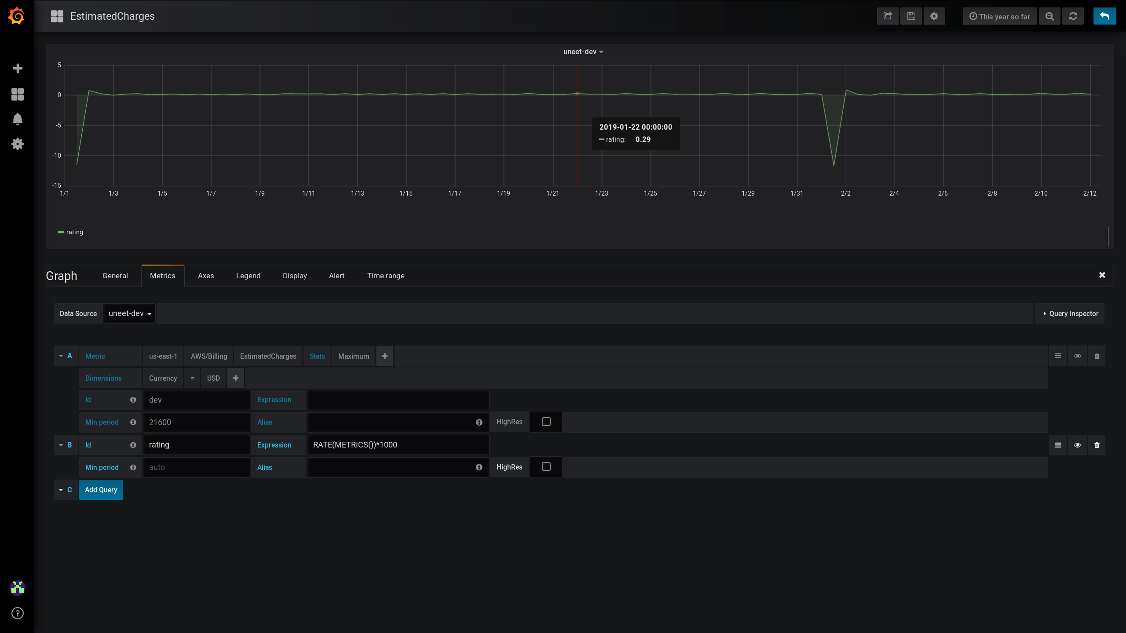Enable HighRes checkbox for query A

[546, 422]
